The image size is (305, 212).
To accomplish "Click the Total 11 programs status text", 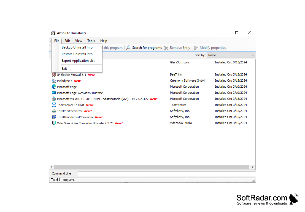I will (63, 180).
